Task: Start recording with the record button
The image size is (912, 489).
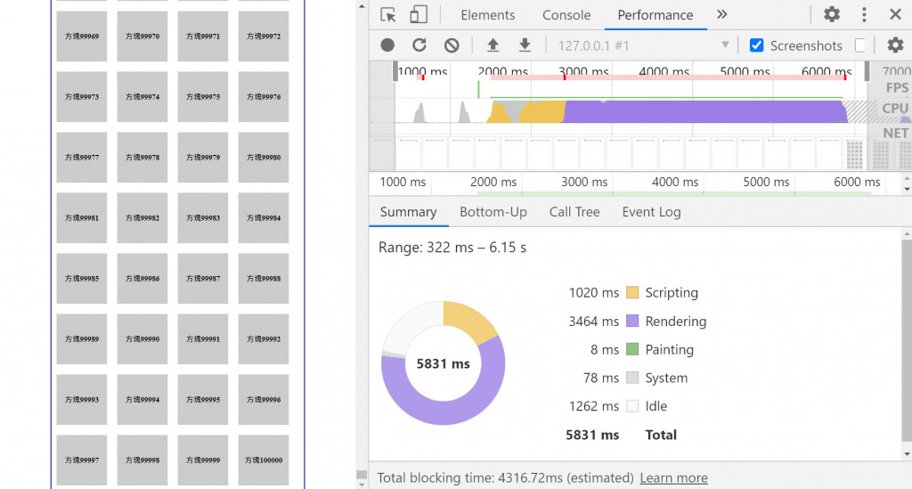Action: click(387, 45)
